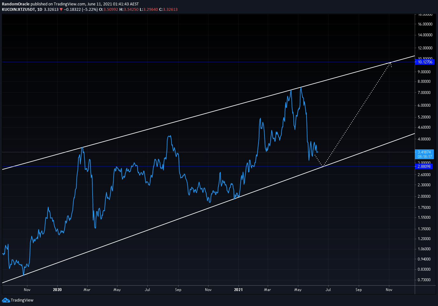
Task: Click the 4.60000 price axis label
Action: tap(424, 127)
